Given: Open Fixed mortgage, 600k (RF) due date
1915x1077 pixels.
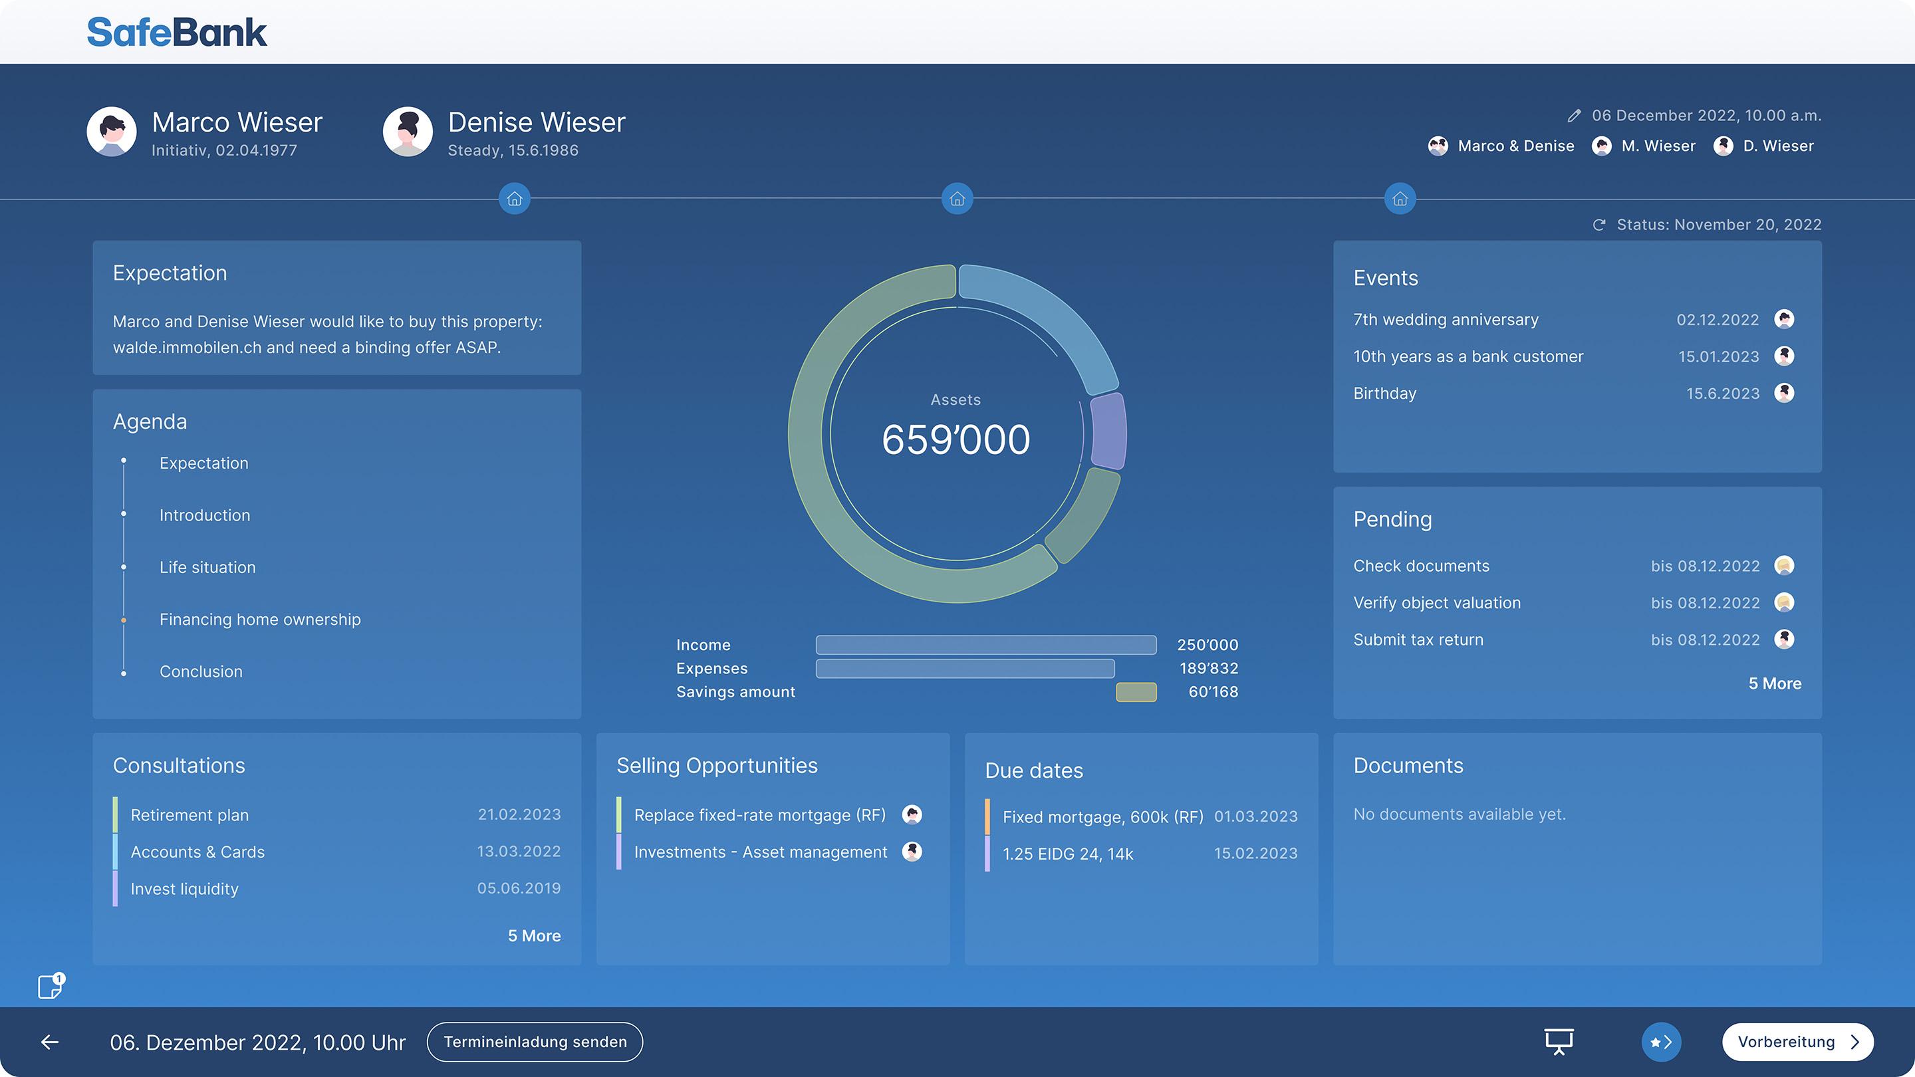Looking at the screenshot, I should (x=1141, y=817).
